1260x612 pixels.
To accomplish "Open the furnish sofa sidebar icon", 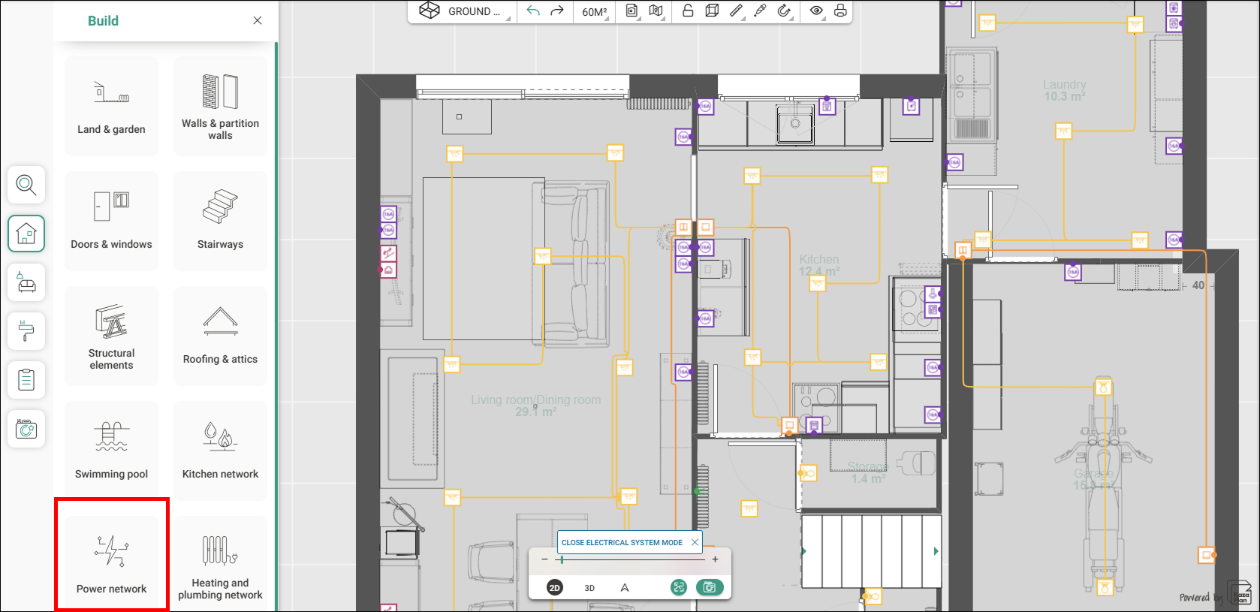I will pos(26,283).
